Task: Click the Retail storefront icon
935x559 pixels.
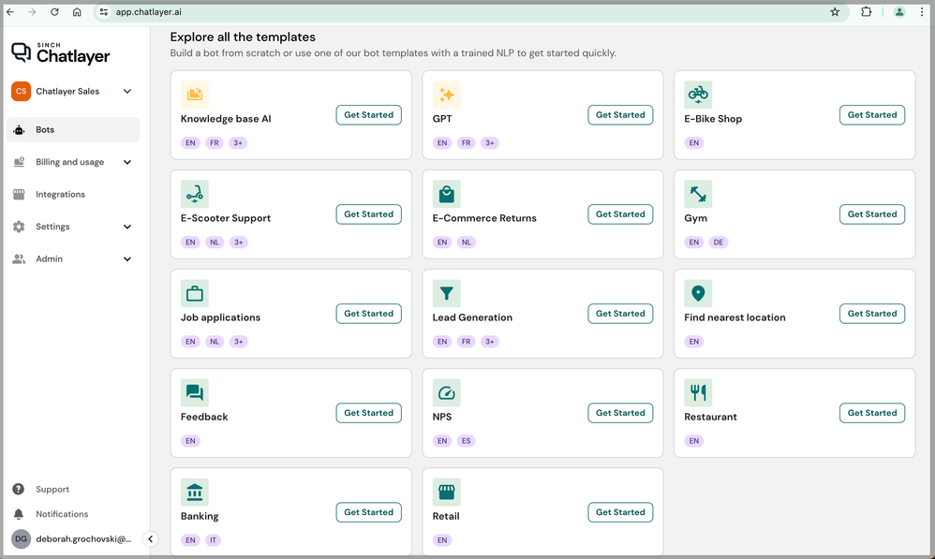Action: click(x=446, y=493)
